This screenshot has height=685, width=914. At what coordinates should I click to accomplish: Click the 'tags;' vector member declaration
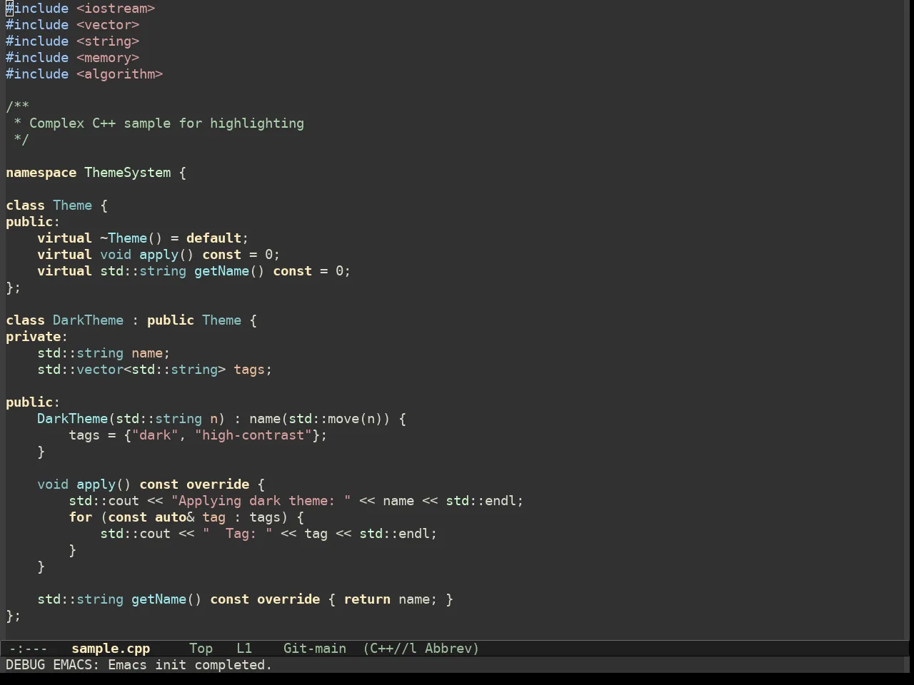tap(253, 370)
